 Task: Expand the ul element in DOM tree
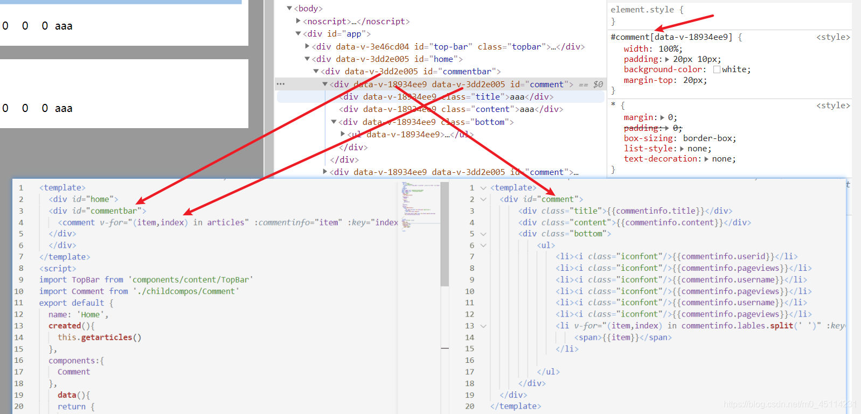343,134
